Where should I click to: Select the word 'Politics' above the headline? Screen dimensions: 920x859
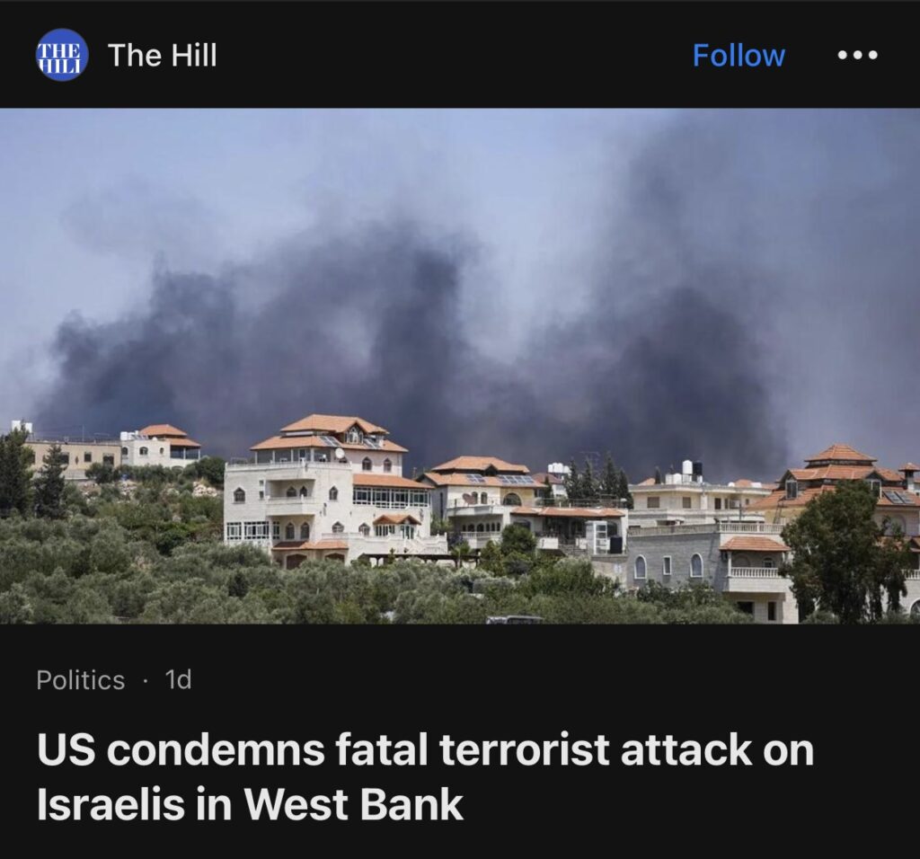[80, 680]
